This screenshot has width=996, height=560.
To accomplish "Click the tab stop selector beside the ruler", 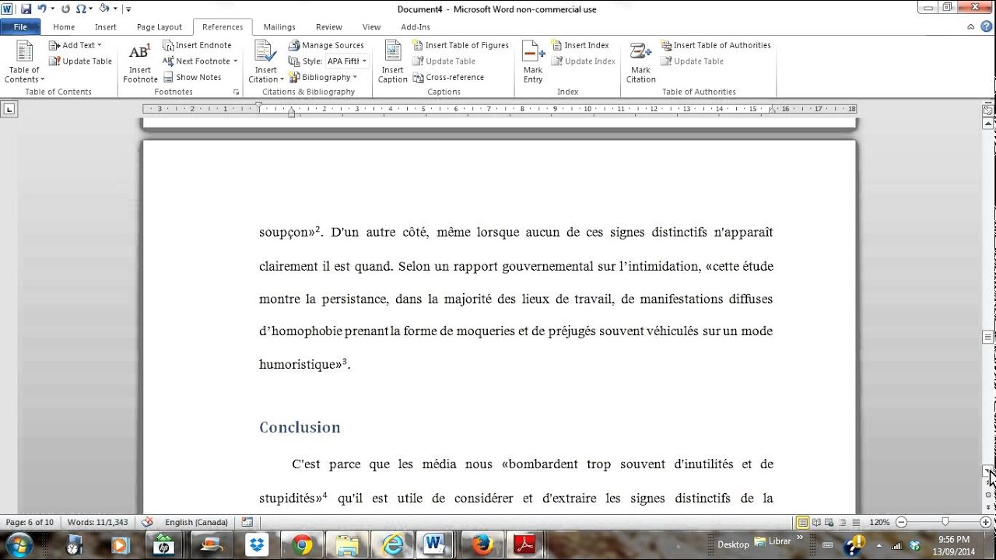I will coord(9,110).
